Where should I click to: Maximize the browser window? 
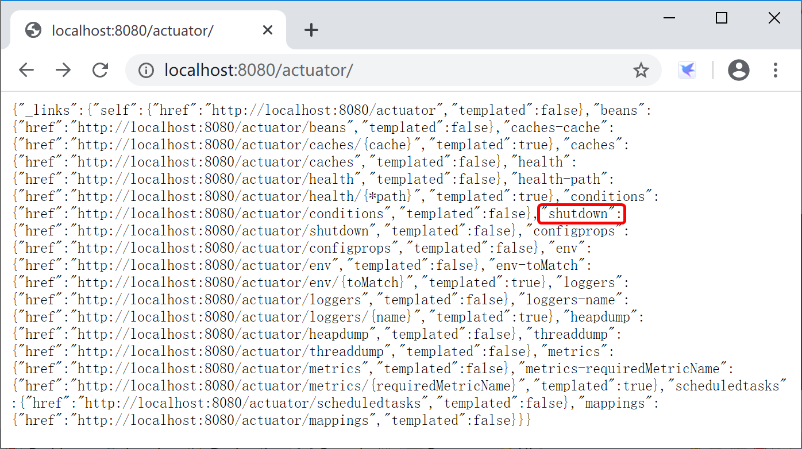tap(722, 18)
